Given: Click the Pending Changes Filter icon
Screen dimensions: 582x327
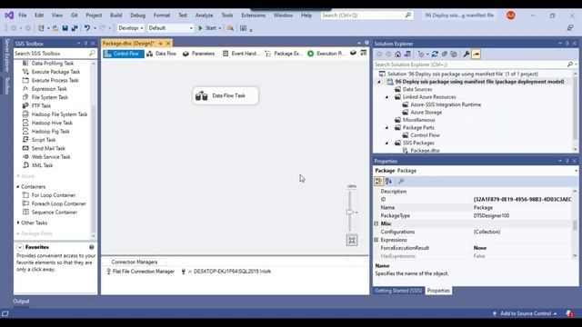Looking at the screenshot, I should pos(421,54).
